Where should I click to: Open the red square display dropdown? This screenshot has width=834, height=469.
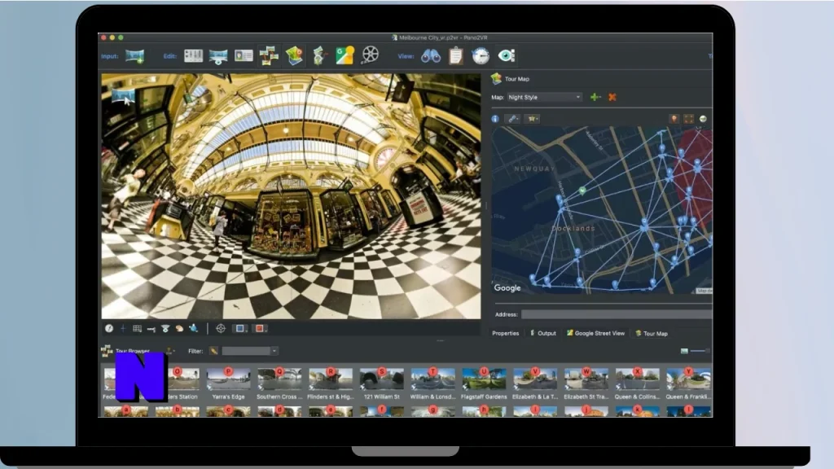point(260,329)
